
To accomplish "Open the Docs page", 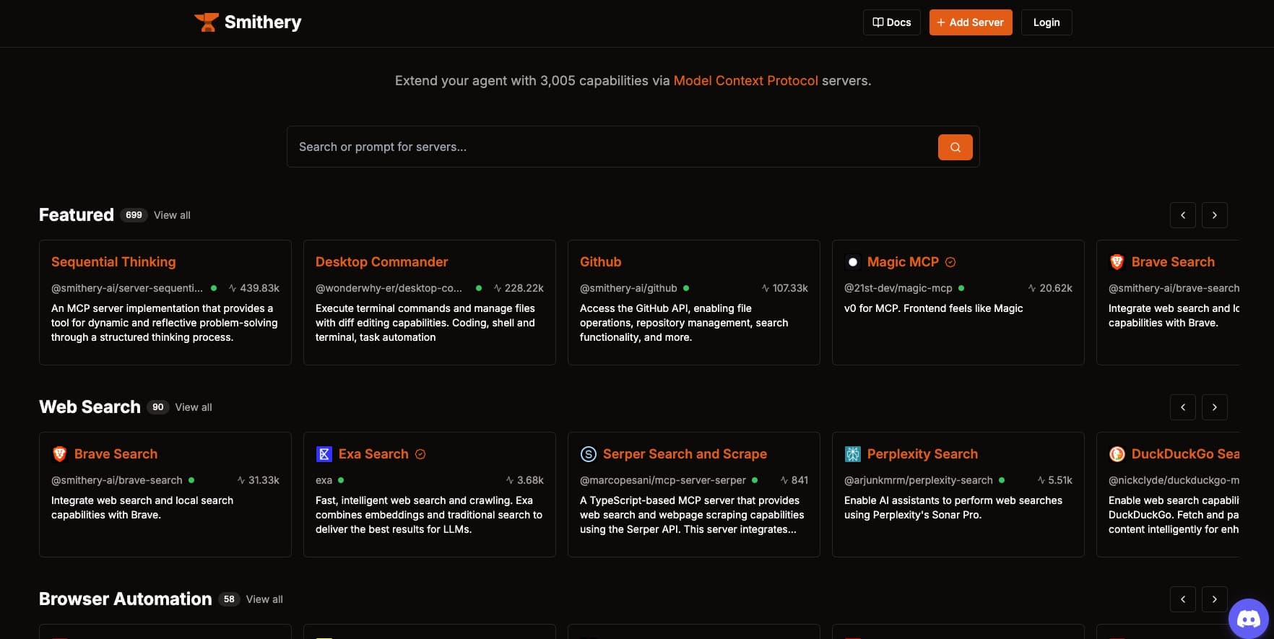I will 892,22.
